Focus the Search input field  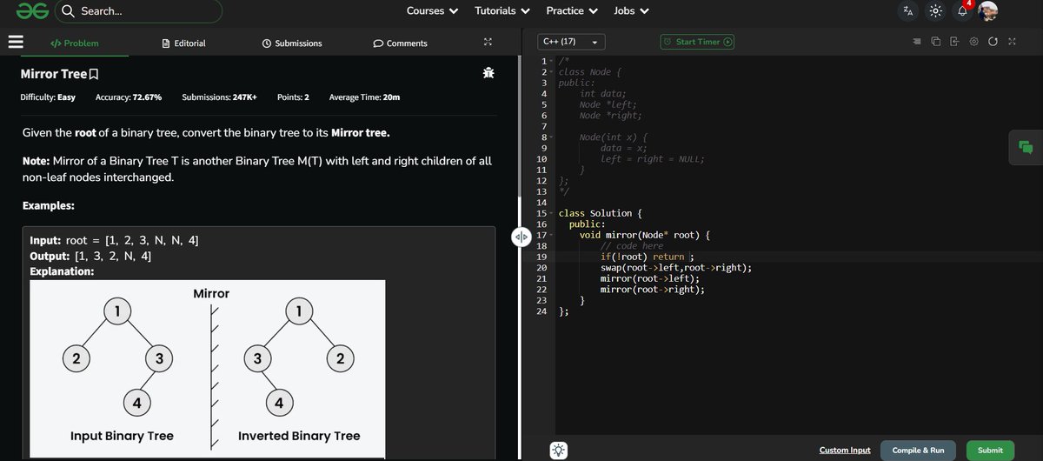tap(139, 11)
